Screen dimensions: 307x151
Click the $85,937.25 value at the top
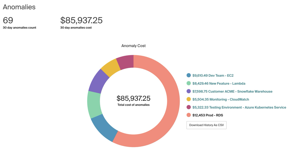click(x=82, y=20)
